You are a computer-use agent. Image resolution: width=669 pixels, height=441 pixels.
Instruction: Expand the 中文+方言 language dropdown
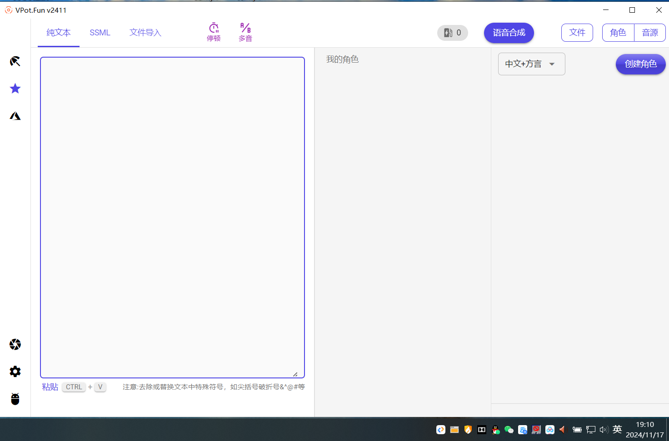(531, 64)
